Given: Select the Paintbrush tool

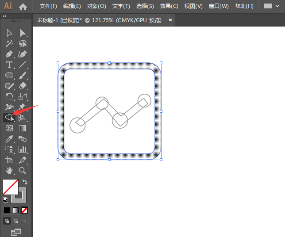Looking at the screenshot, I should click(x=23, y=75).
